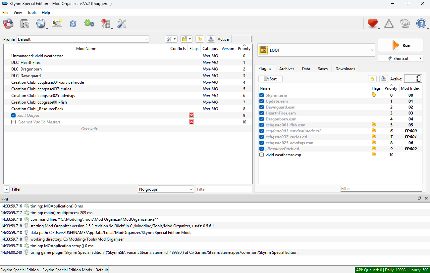The width and height of the screenshot is (430, 273).
Task: Toggle the HearthFires.esm plugin checkbox
Action: pos(262,113)
